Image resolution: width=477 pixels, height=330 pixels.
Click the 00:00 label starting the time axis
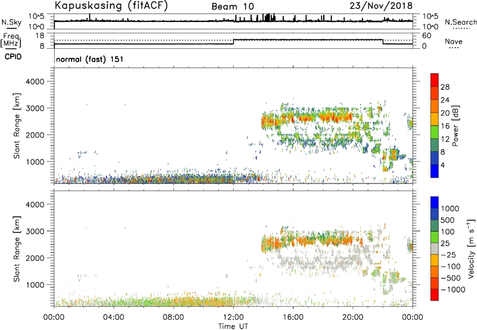tap(54, 317)
